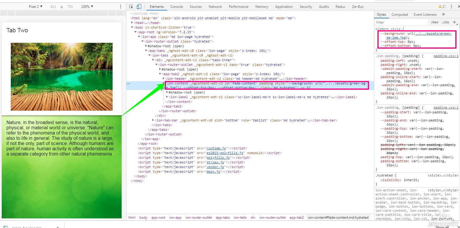Add a new style rule with plus icon
460x228 pixels.
pos(454,22)
